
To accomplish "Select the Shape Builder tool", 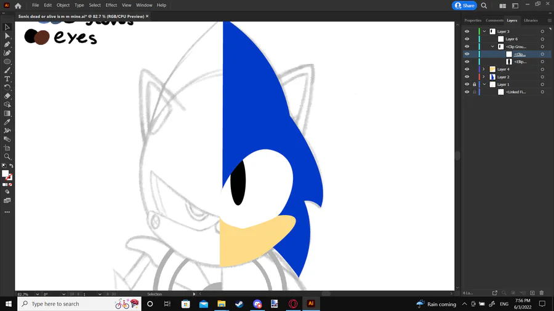I will click(x=7, y=104).
